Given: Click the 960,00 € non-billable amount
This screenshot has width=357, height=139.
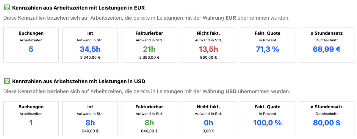Looking at the screenshot, I should coord(208,57).
